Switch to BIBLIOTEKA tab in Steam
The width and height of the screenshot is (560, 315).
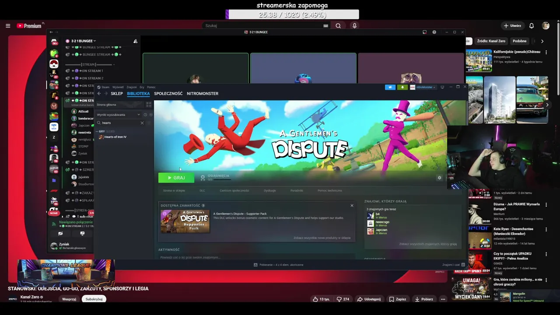138,94
